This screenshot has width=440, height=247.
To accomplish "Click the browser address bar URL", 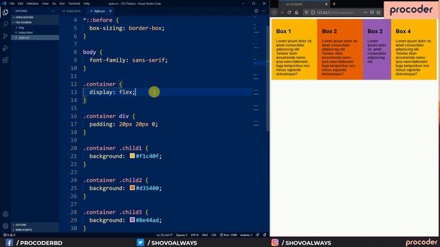I will click(335, 12).
